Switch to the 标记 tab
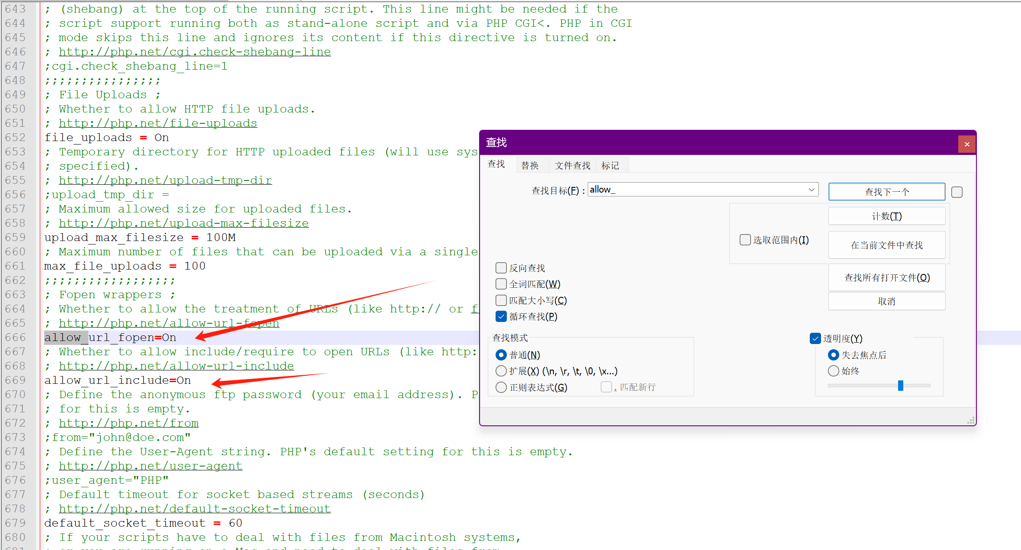This screenshot has width=1021, height=550. [x=610, y=165]
